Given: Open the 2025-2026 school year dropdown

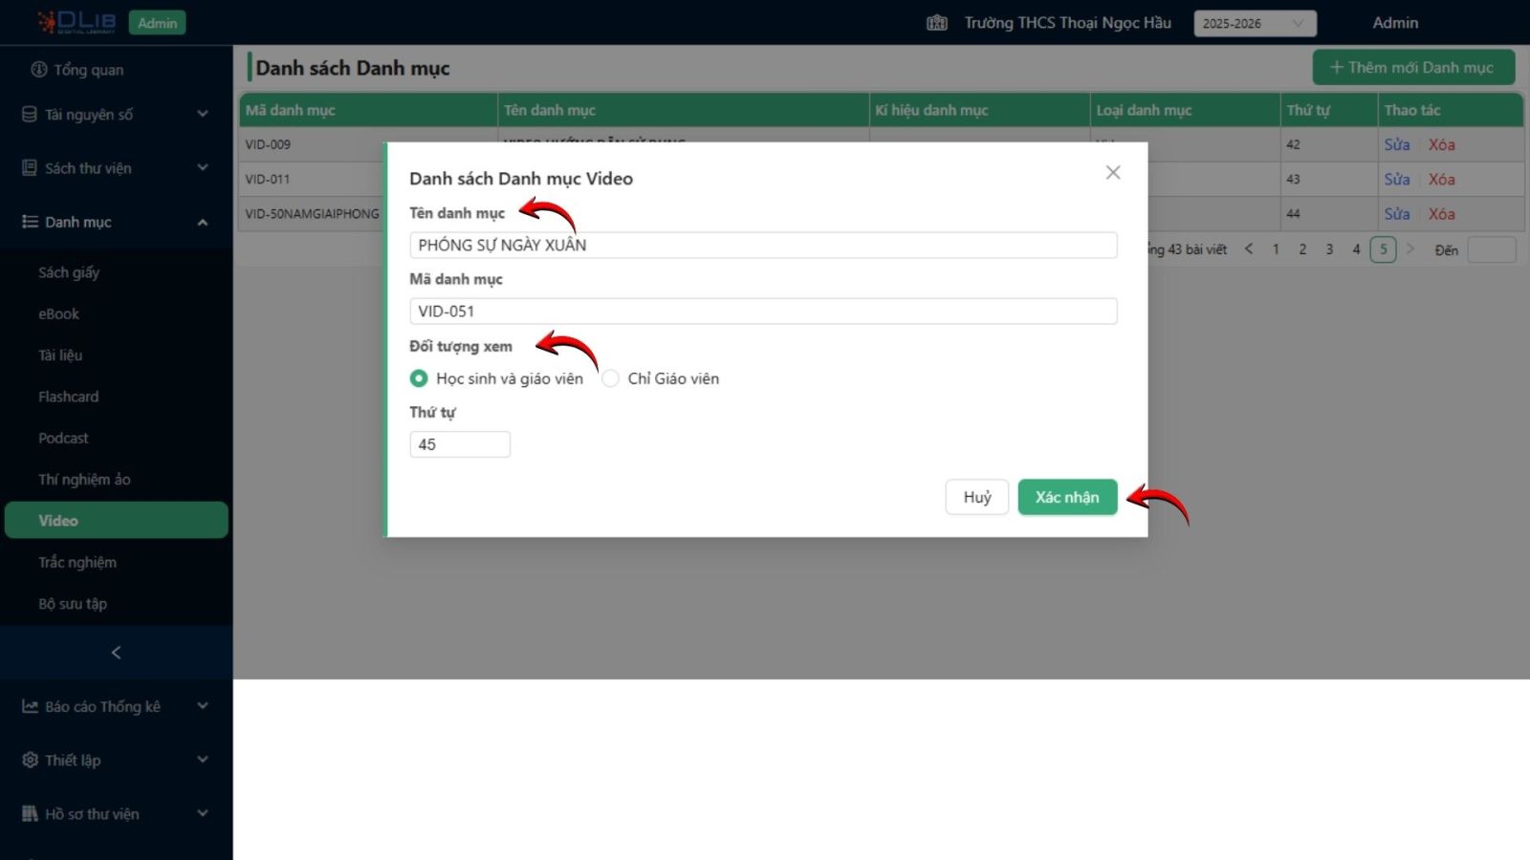Looking at the screenshot, I should pyautogui.click(x=1254, y=24).
